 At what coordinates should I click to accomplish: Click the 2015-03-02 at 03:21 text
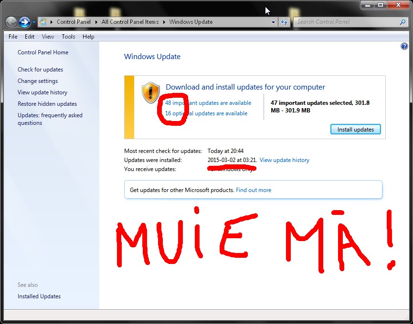(232, 160)
